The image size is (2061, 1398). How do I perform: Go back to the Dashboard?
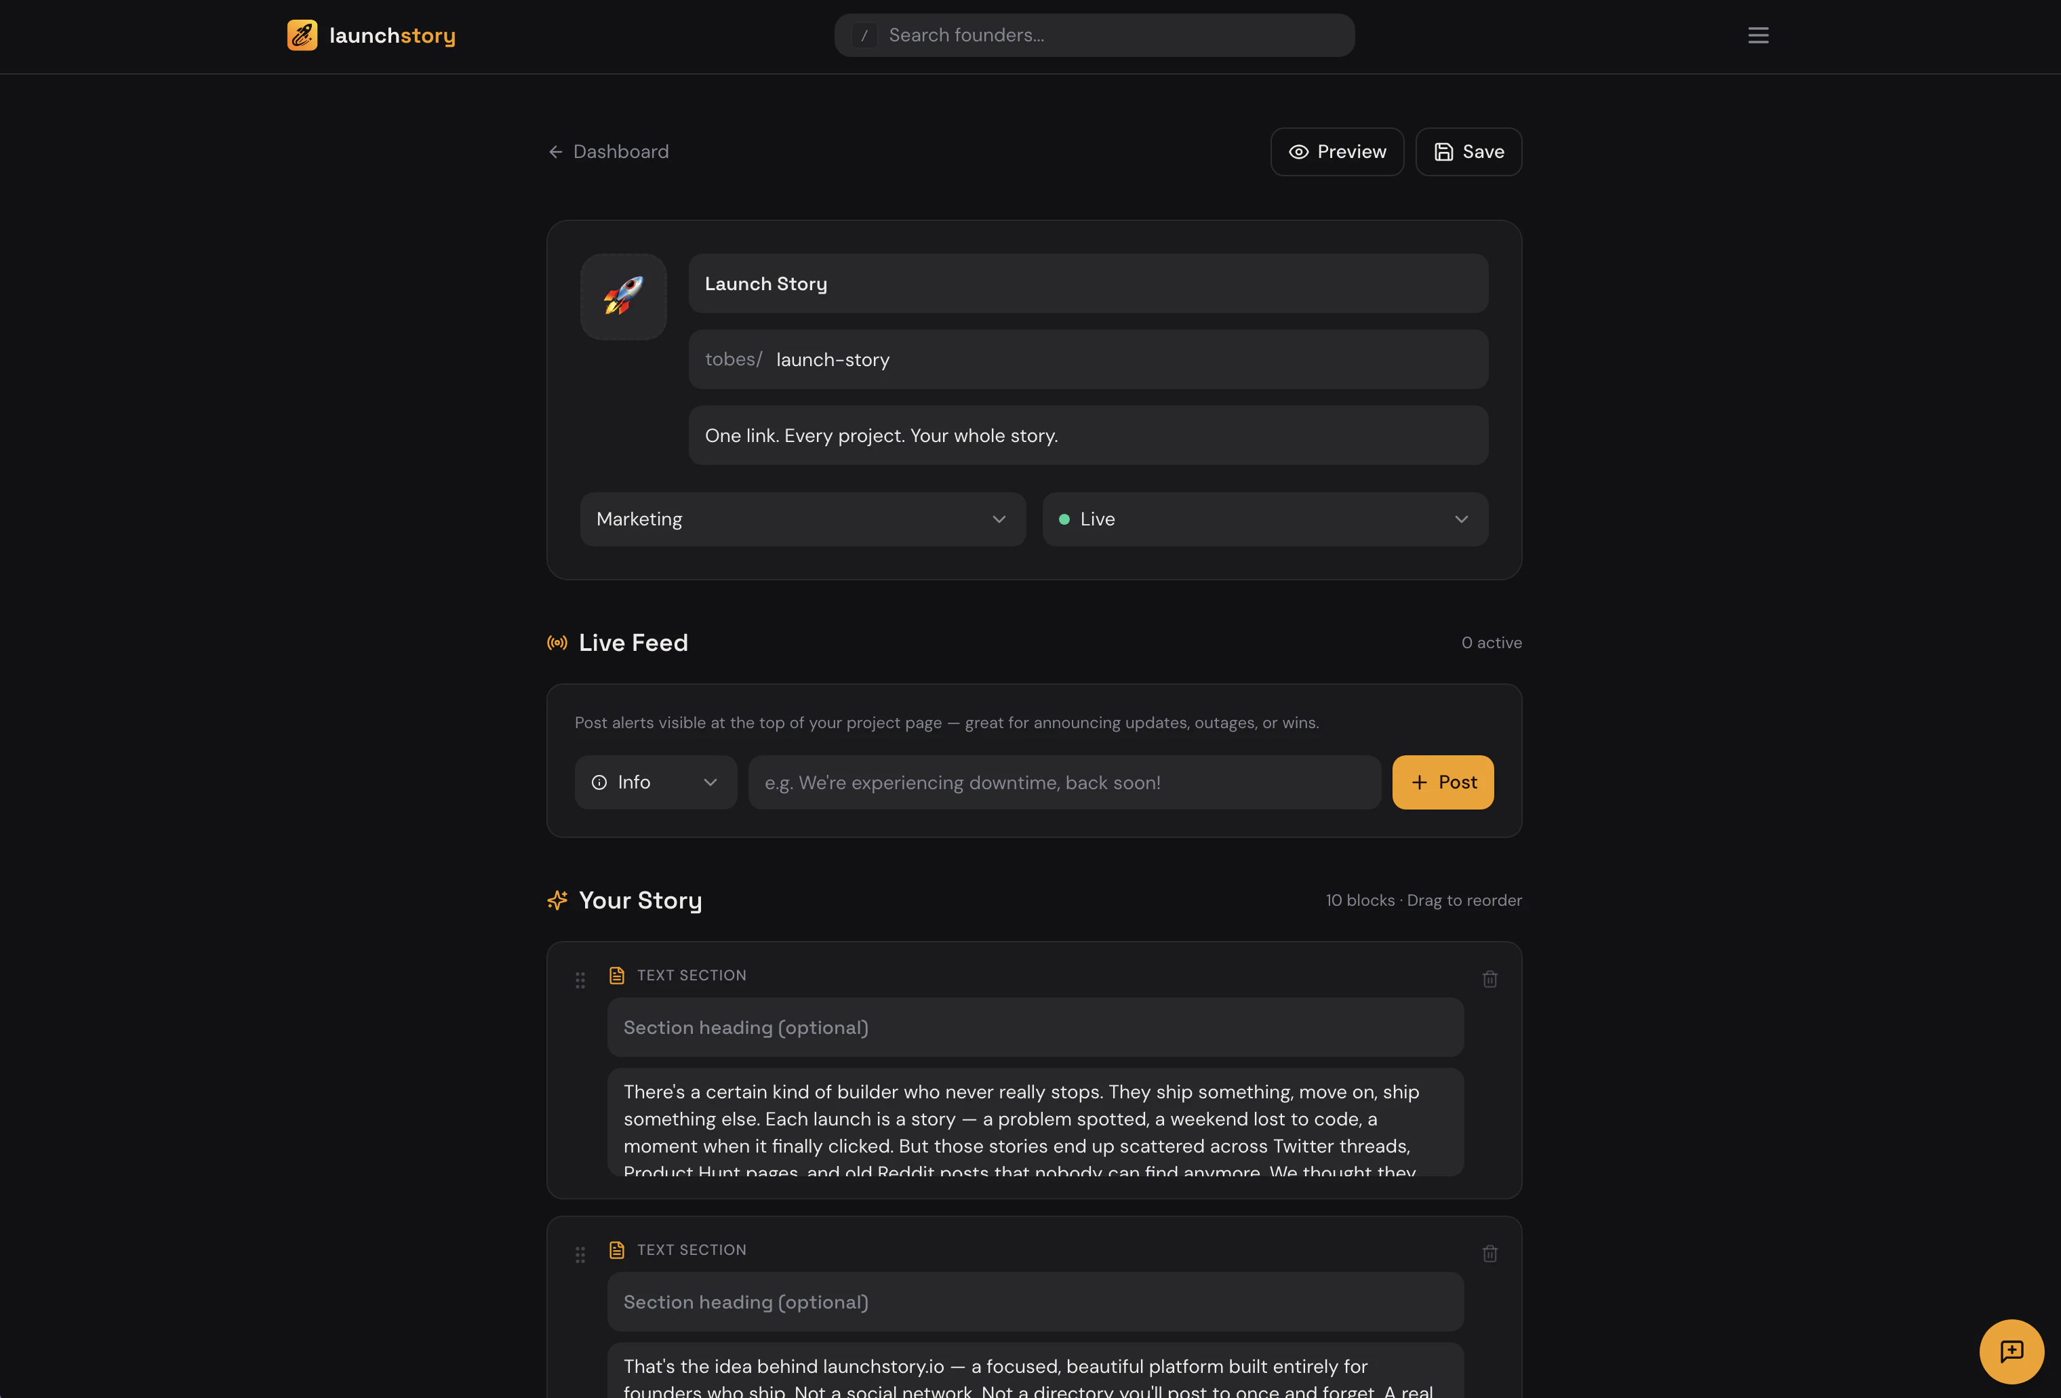[x=607, y=152]
